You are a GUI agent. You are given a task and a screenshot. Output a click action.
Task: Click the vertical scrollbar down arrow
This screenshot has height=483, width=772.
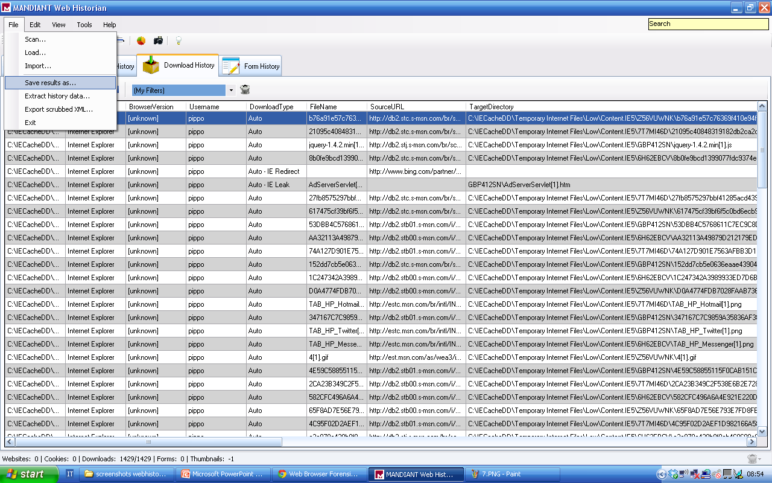pos(762,431)
